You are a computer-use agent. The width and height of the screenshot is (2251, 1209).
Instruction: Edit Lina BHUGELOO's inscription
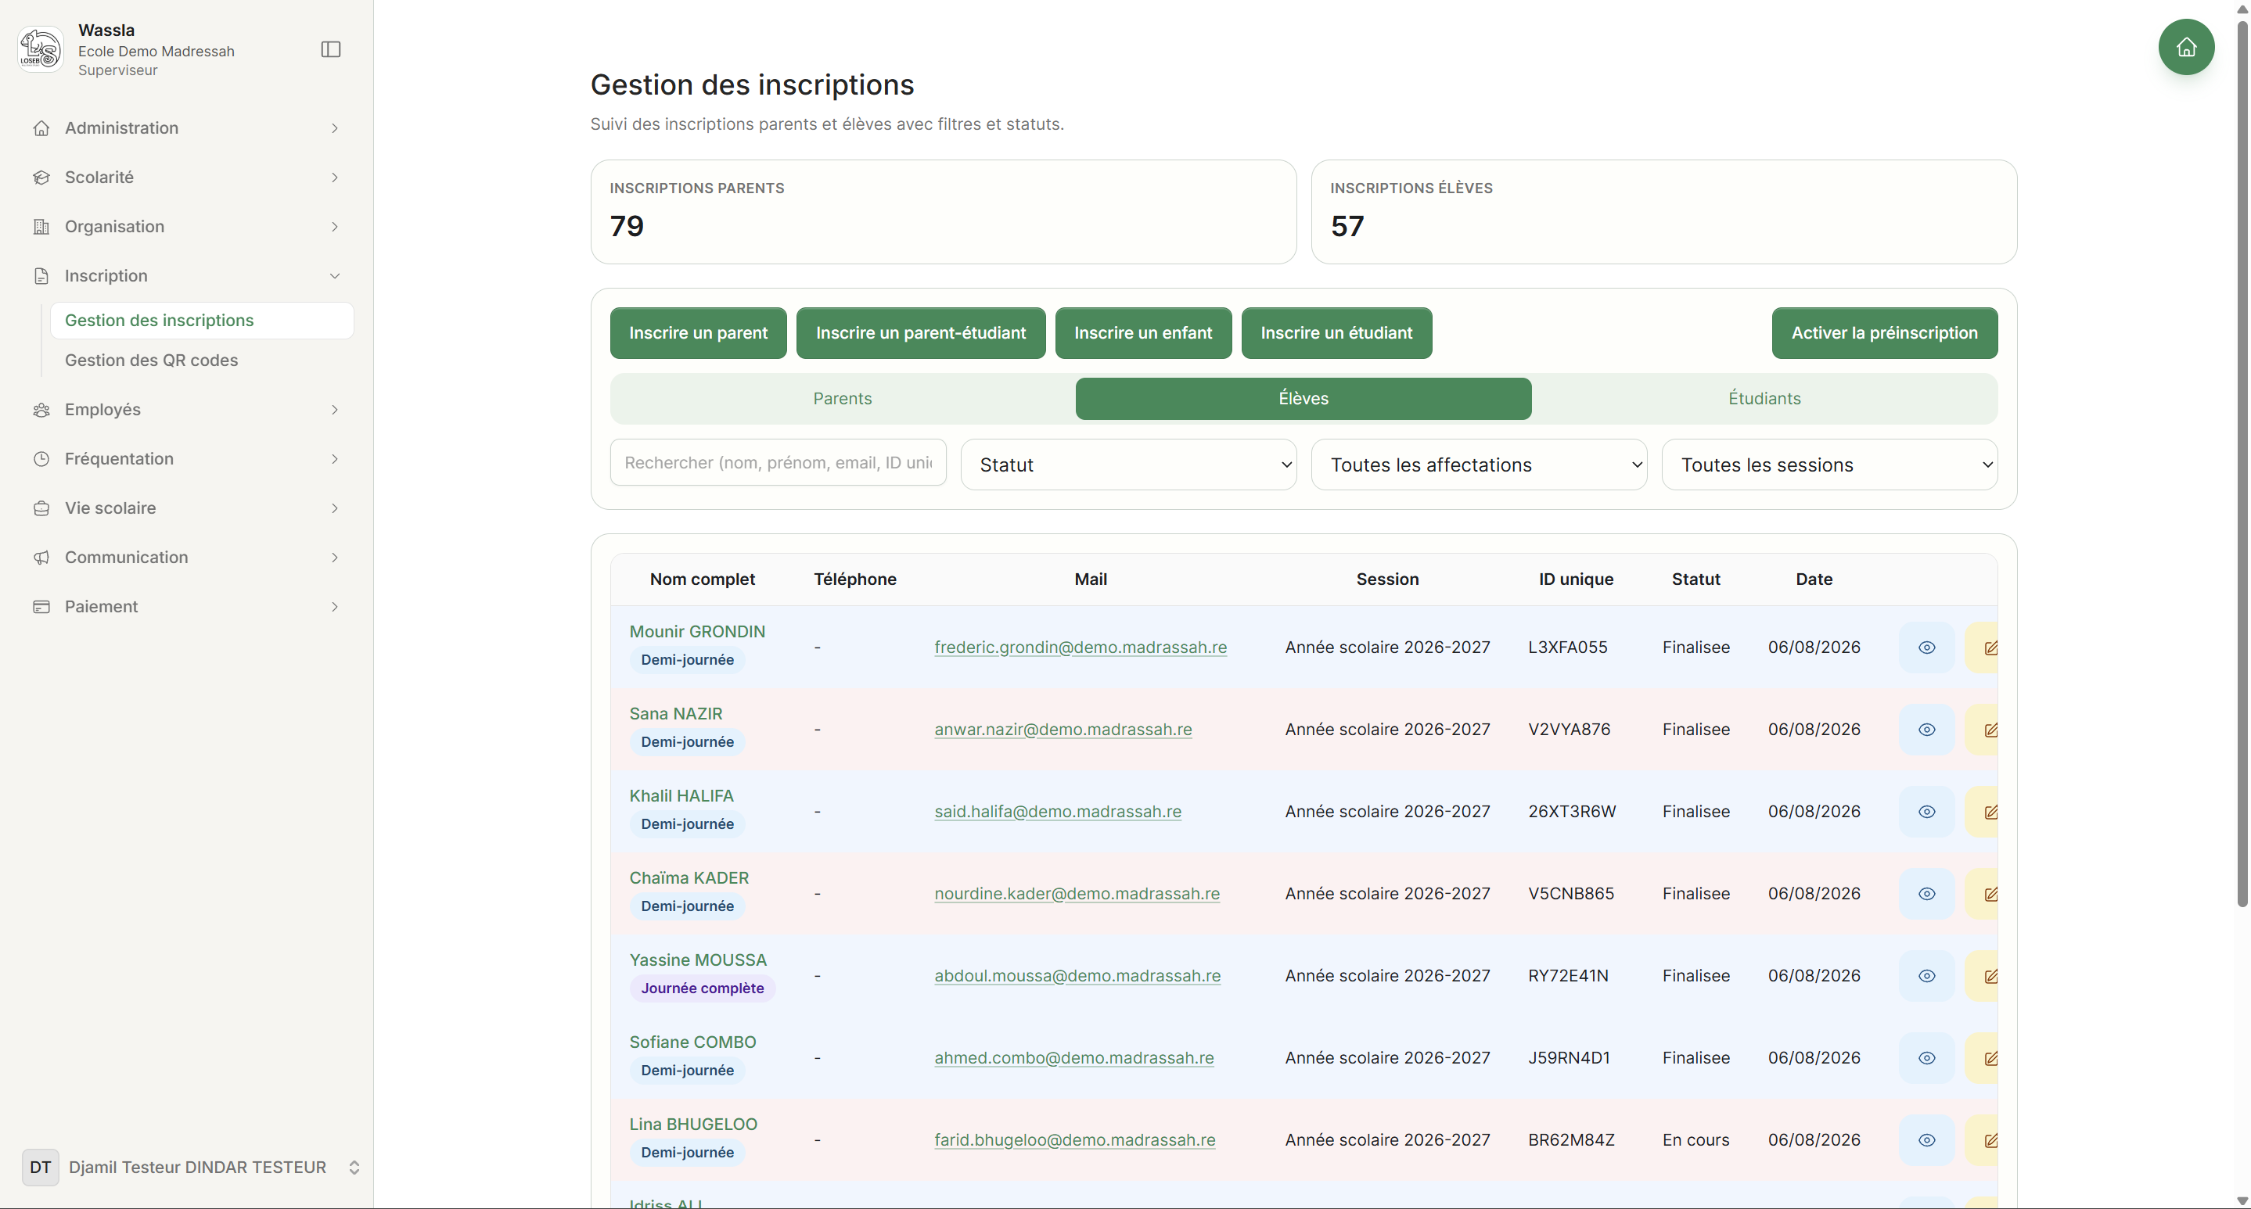tap(1983, 1140)
